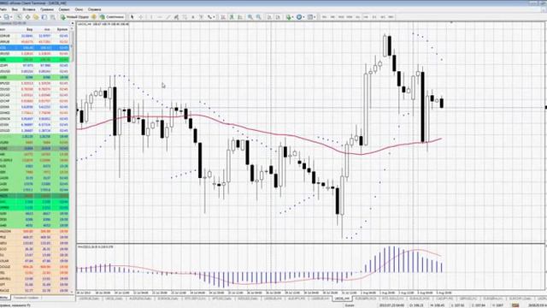Open the arrows objects dropdown
Image resolution: width=547 pixels, height=308 pixels.
point(211,17)
